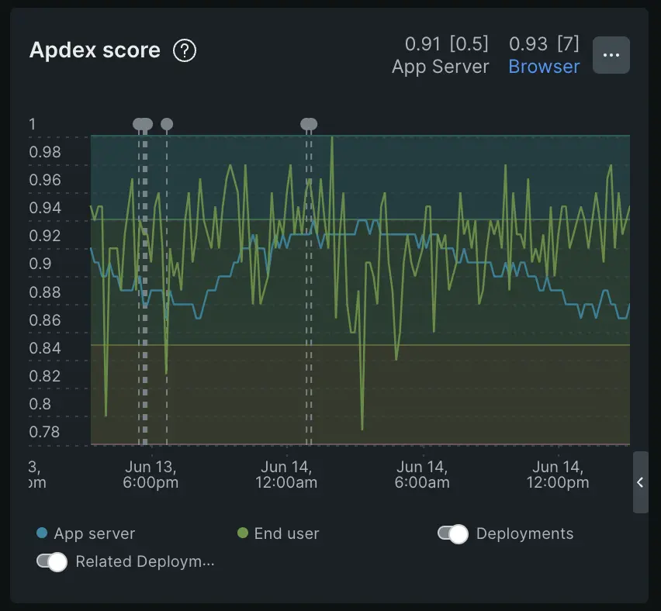Click the Apdex score chart title
This screenshot has width=661, height=611.
coord(95,50)
